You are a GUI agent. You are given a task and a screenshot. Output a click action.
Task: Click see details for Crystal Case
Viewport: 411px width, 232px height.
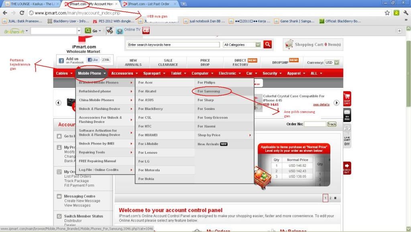pos(321,104)
